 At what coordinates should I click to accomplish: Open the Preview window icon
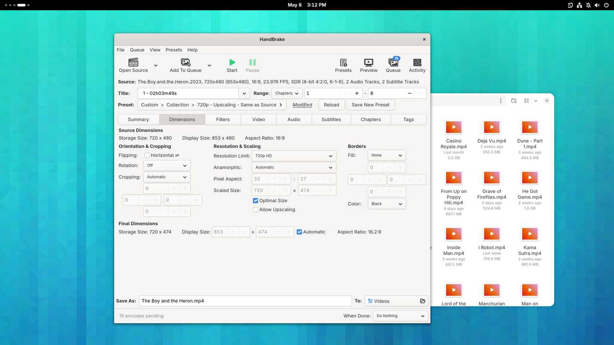[x=369, y=62]
